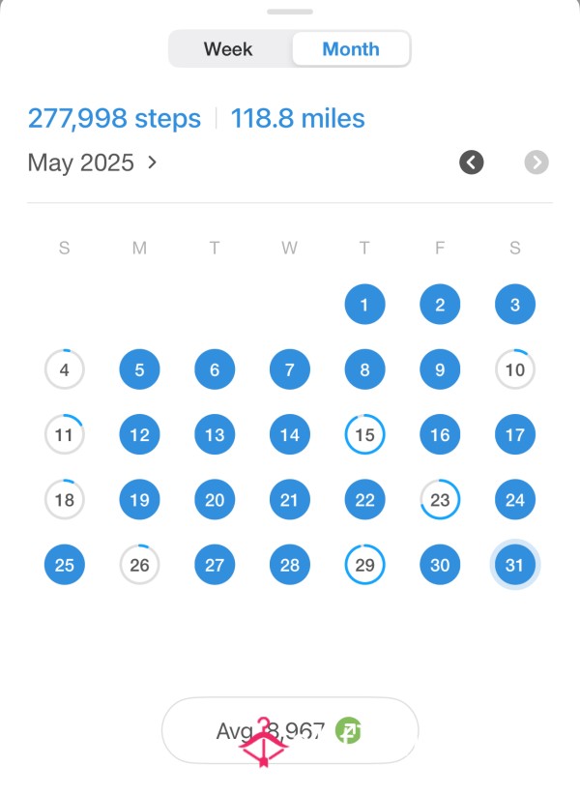Select completed day 1

364,305
